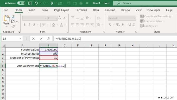
Task: Click the Copy icon
Action: click(13, 21)
